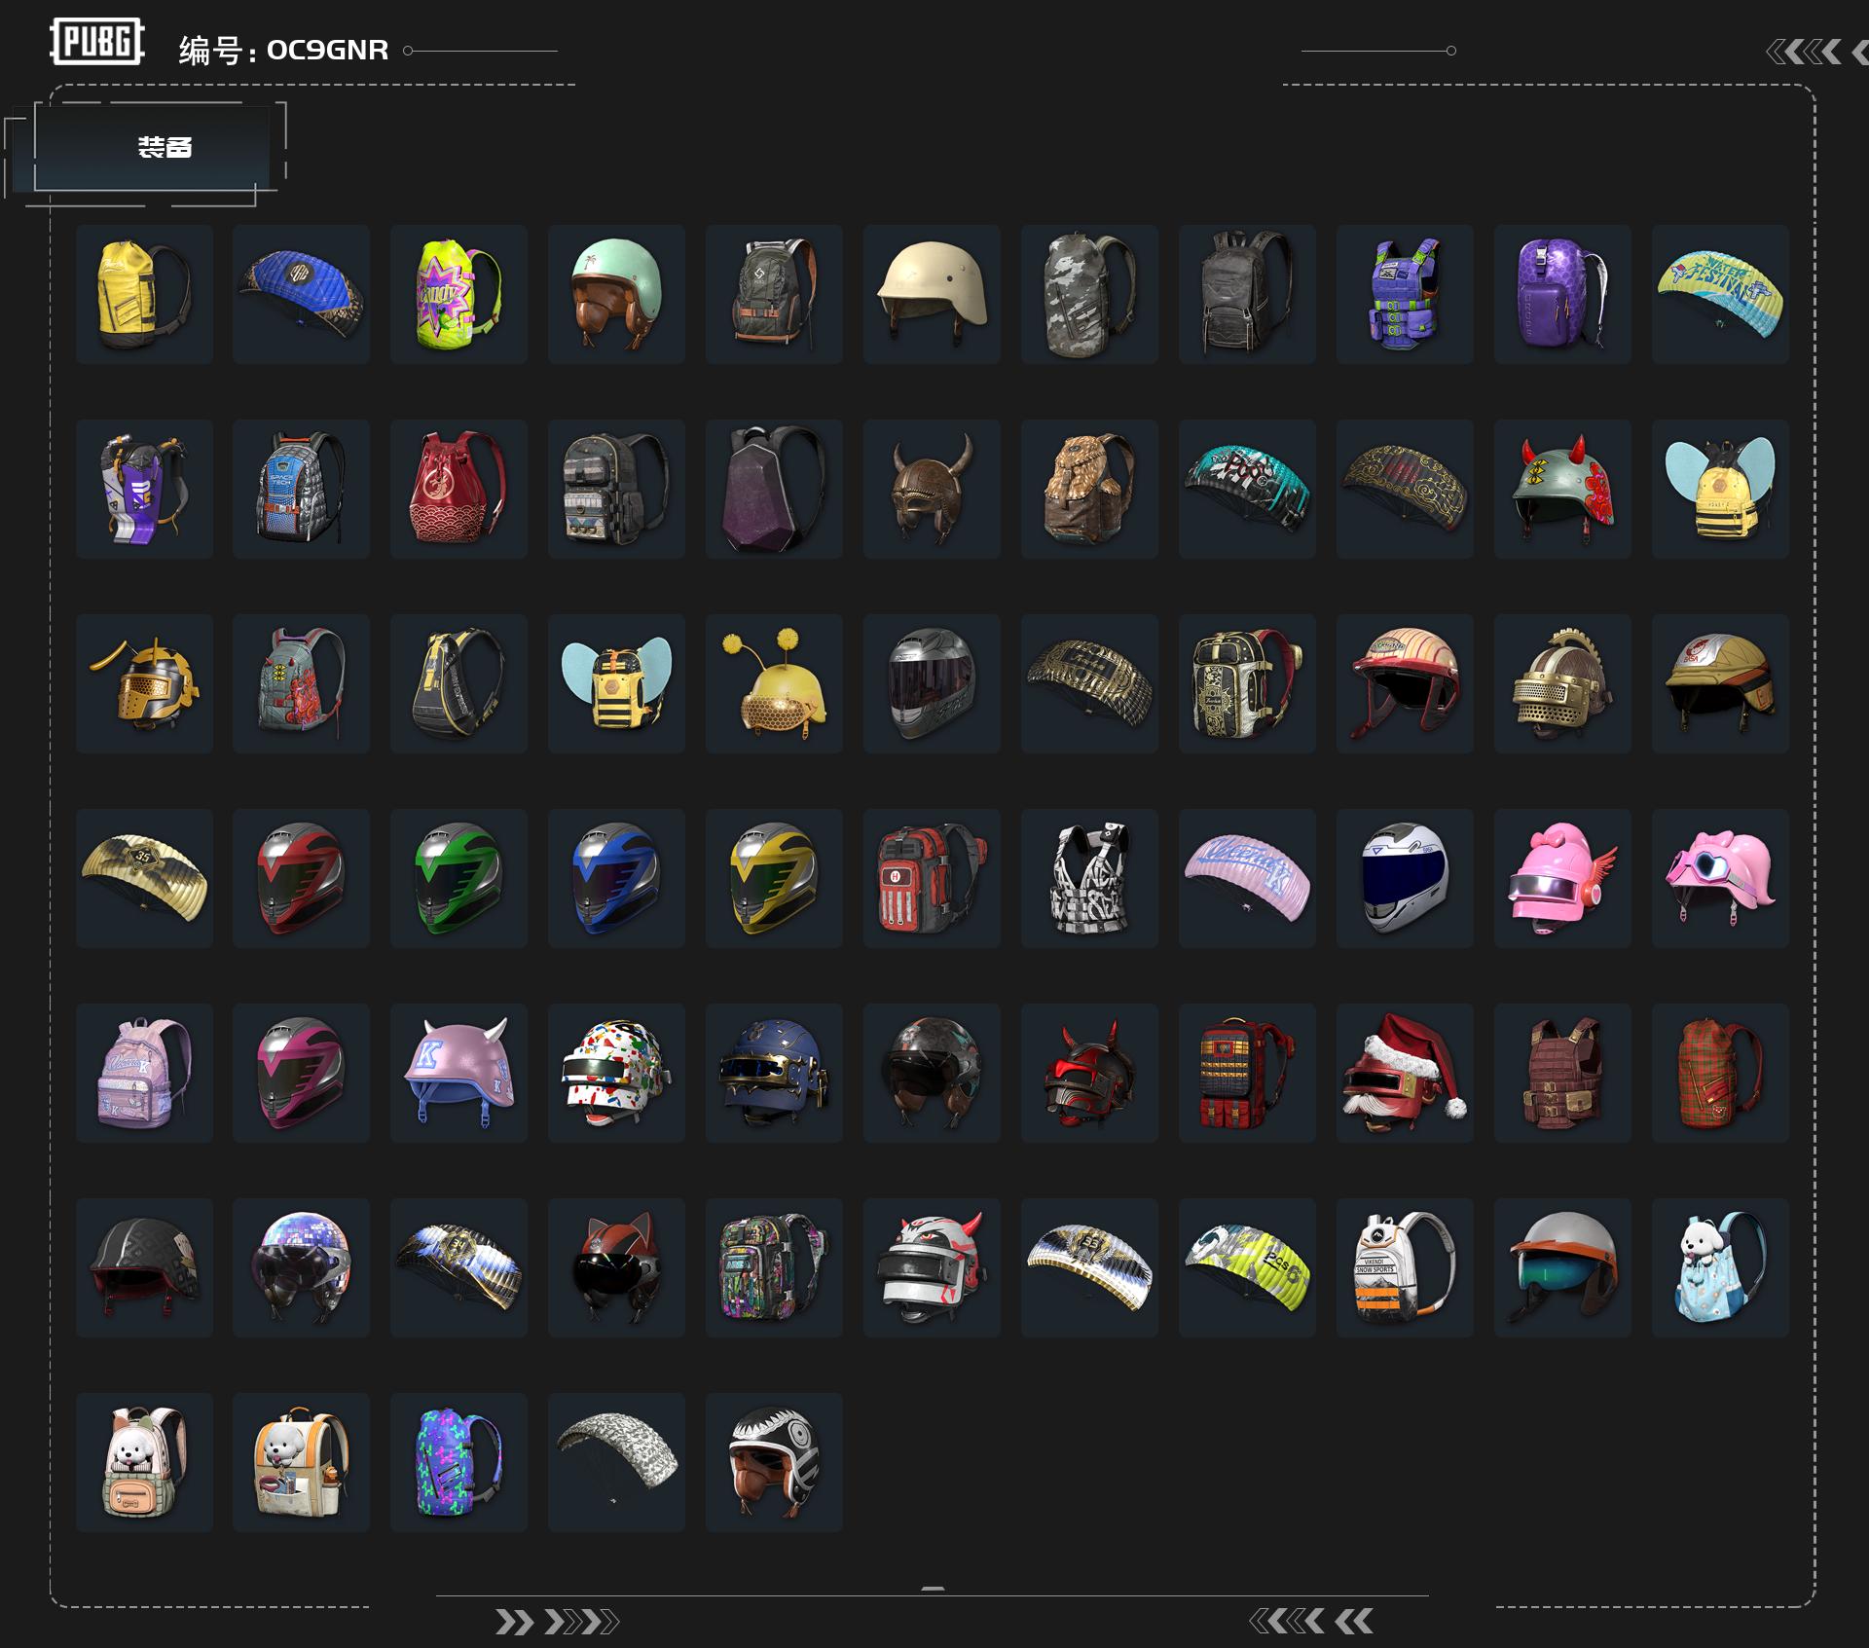Pick the gold knight visor helmet
This screenshot has height=1648, width=1869.
[x=144, y=683]
